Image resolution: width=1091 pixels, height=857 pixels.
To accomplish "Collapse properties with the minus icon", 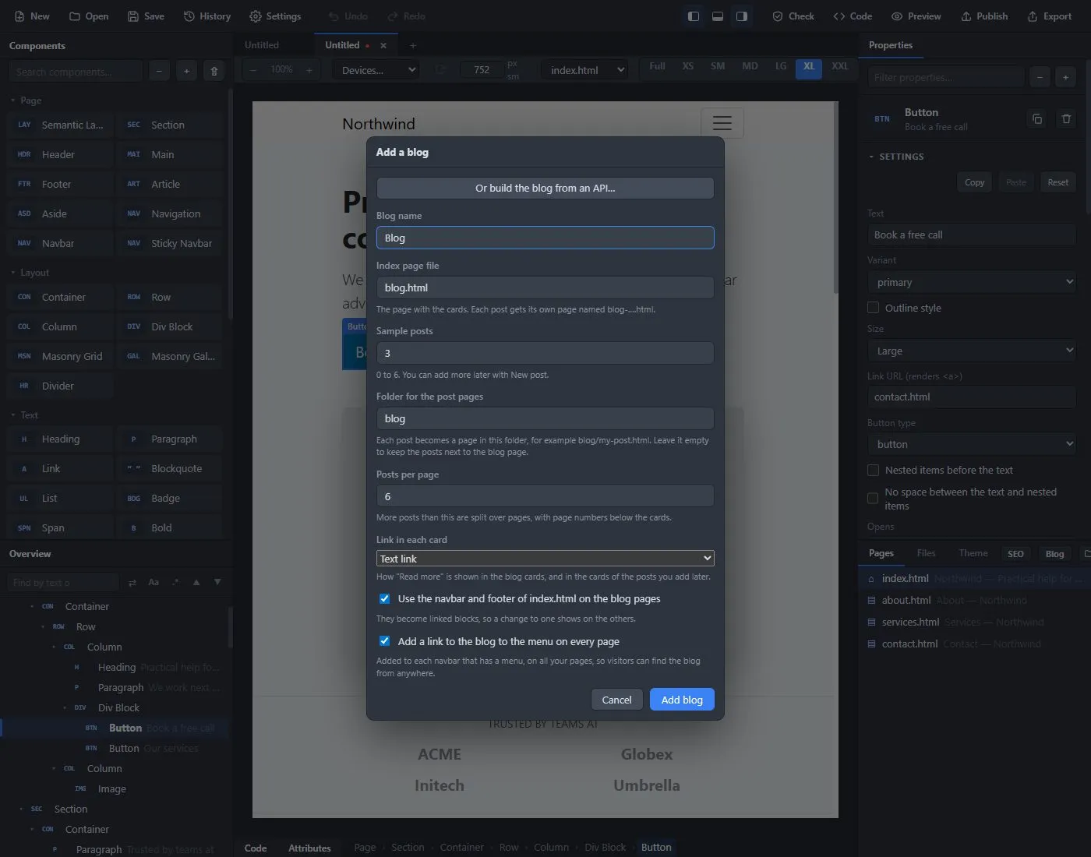I will 1040,77.
